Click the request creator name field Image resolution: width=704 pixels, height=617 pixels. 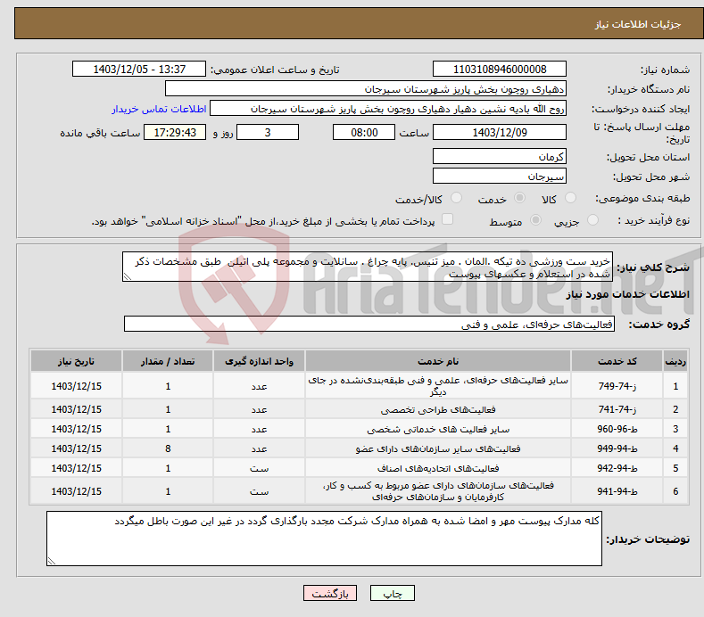click(x=388, y=109)
